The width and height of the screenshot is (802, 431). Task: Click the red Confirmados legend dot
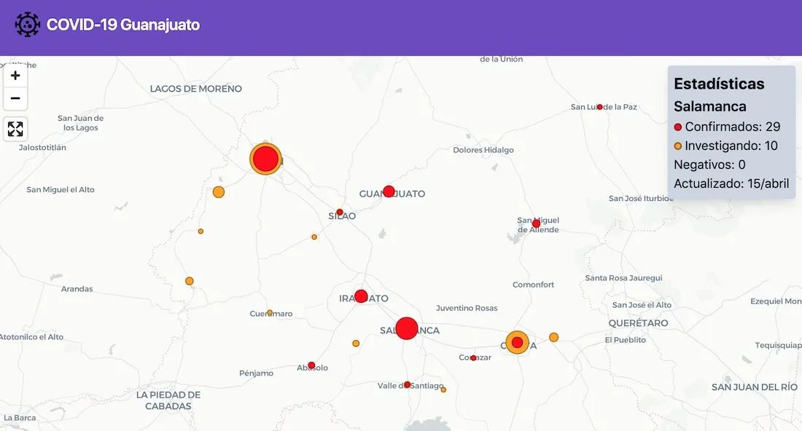(x=678, y=127)
